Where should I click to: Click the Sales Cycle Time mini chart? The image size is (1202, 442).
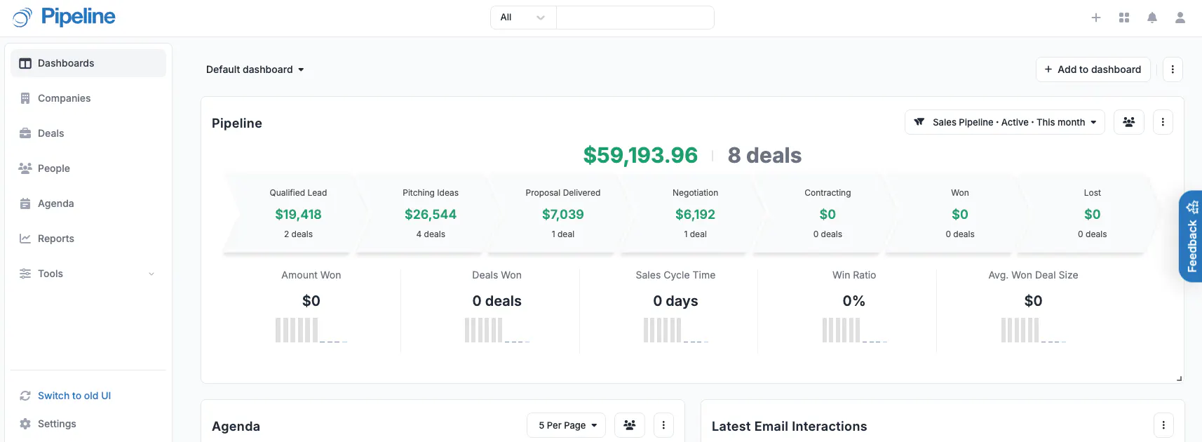tap(675, 330)
